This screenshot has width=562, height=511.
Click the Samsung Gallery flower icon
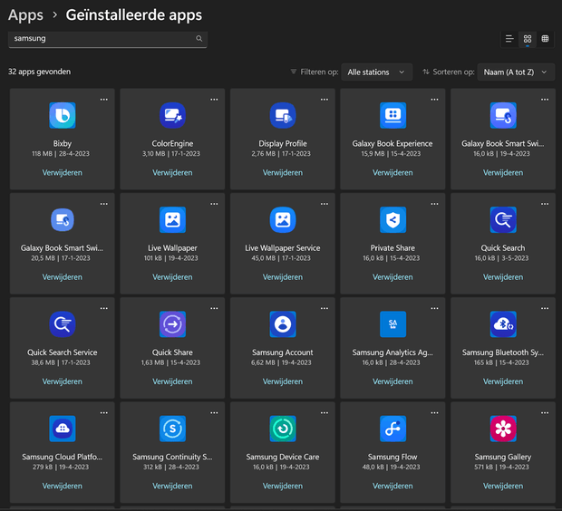point(503,429)
